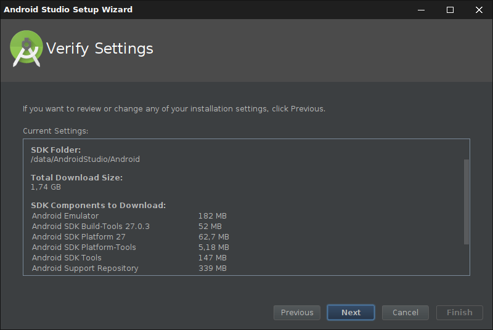This screenshot has width=493, height=330.
Task: Select the SDK folder path /data/AndroidStudio/Android
Action: pos(86,159)
